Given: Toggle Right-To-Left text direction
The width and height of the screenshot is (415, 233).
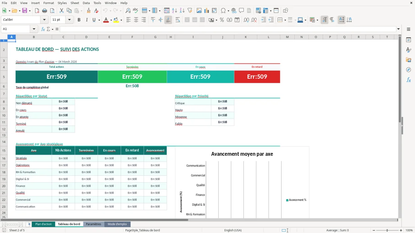Looking at the screenshot, I should [x=332, y=20].
